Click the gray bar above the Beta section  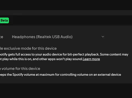pyautogui.click(x=66, y=13)
